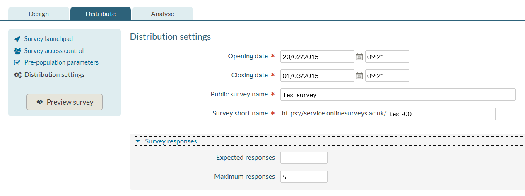Switch to the Design tab
This screenshot has height=196, width=525.
coord(39,14)
